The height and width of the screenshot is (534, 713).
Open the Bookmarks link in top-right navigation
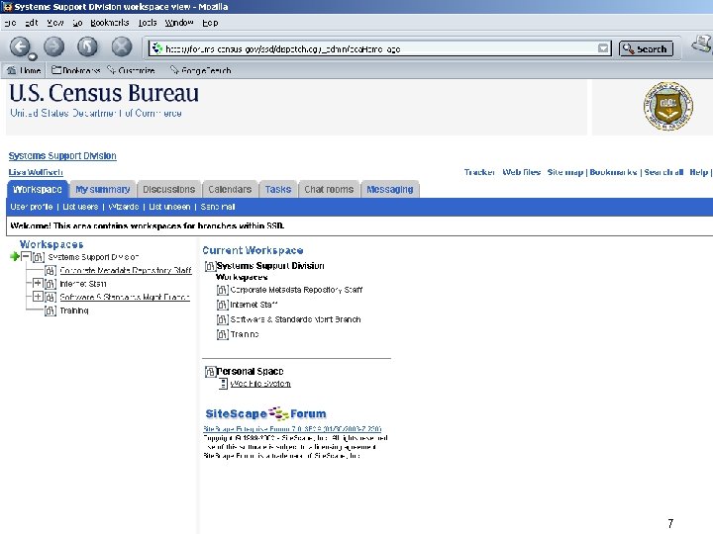(x=613, y=172)
